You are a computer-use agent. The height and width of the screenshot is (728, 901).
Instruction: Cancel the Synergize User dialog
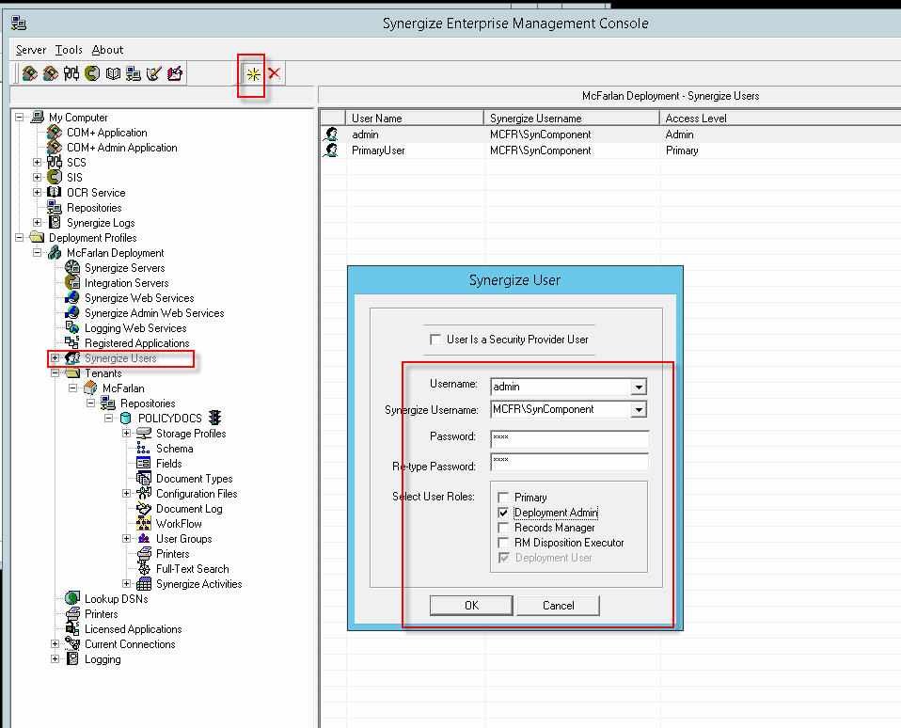coord(558,606)
